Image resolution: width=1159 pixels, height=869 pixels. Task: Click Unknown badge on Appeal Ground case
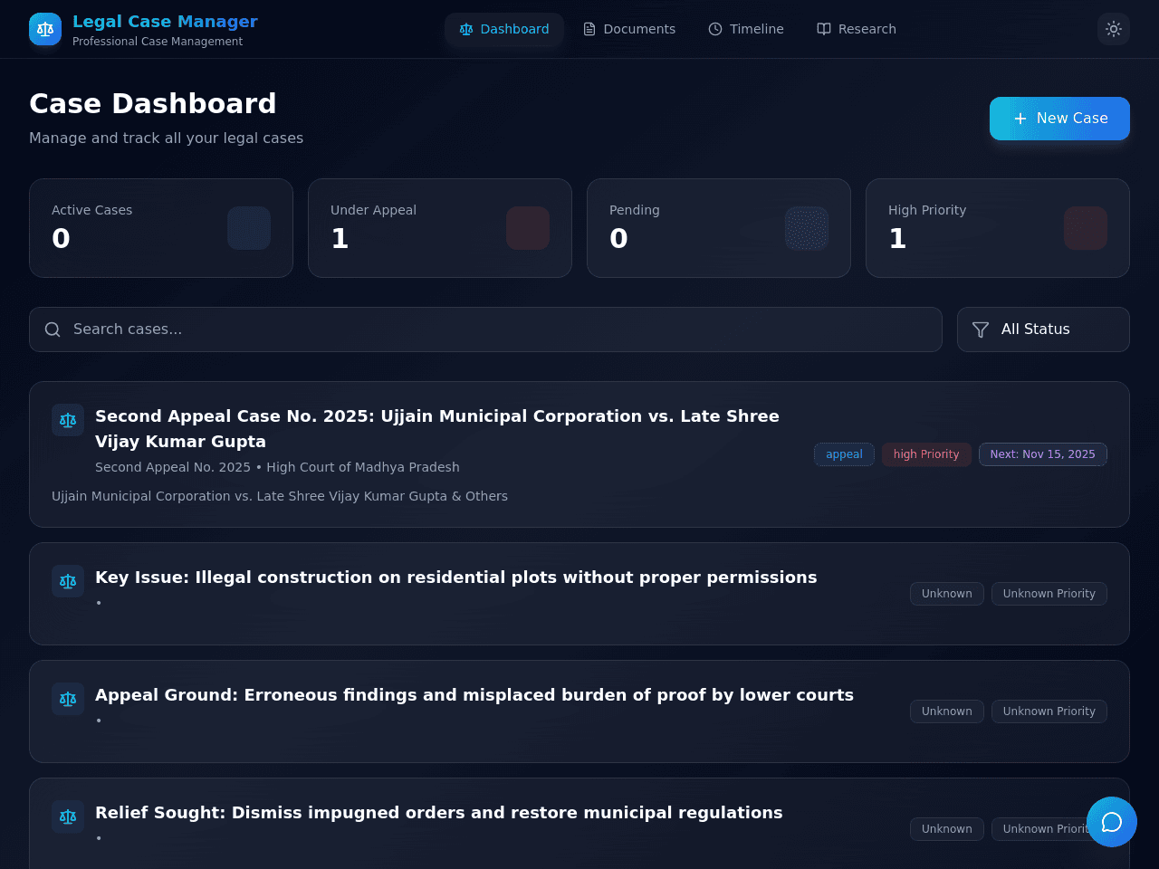[947, 711]
